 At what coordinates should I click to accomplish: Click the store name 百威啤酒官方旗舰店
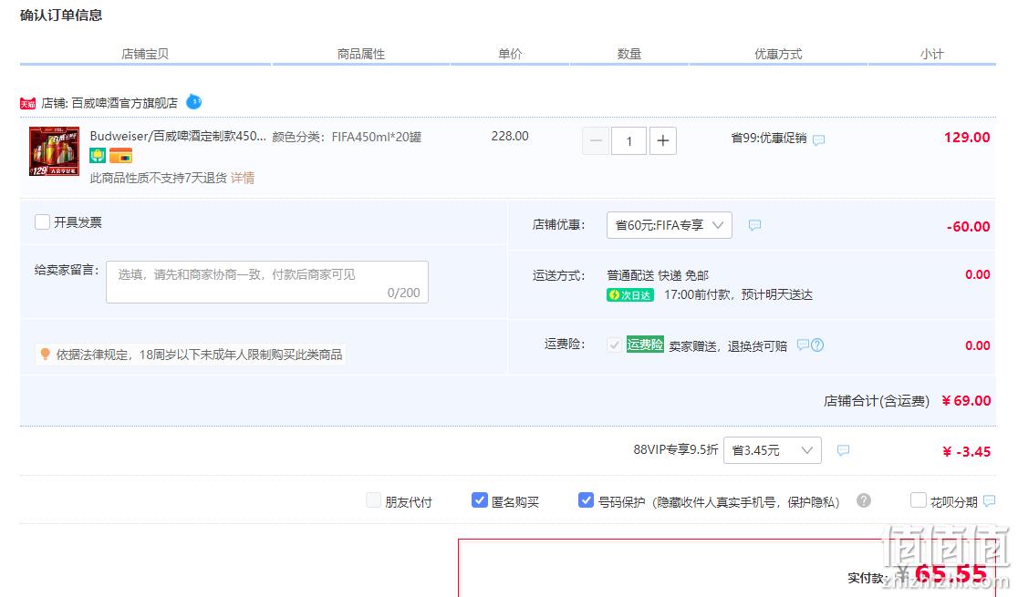point(124,103)
